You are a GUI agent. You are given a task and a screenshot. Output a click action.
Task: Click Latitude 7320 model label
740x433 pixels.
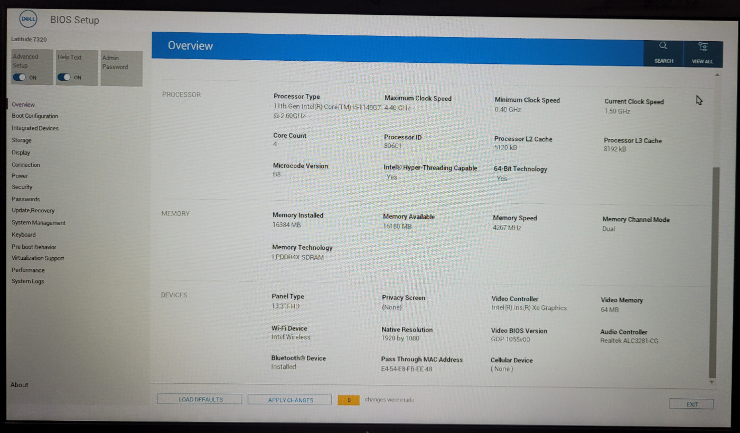pyautogui.click(x=29, y=39)
